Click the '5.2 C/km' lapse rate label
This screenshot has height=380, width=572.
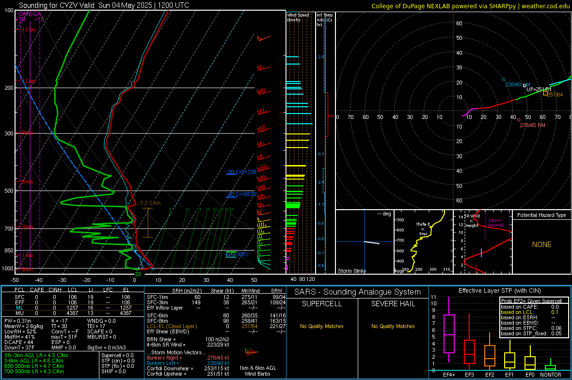(150, 203)
